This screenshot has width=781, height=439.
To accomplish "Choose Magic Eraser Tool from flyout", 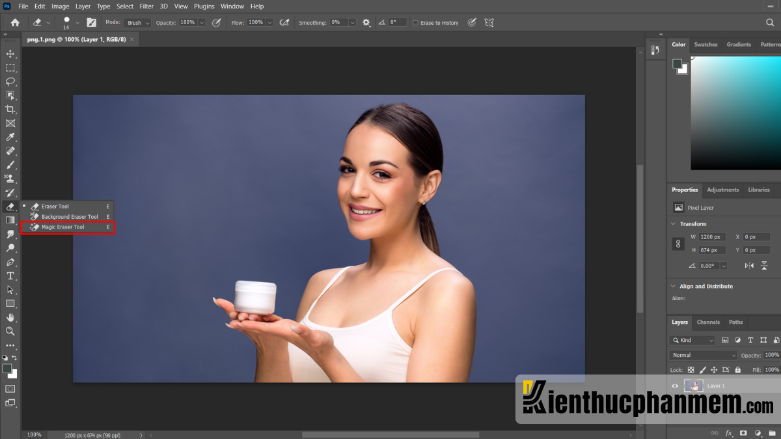I will pos(68,227).
